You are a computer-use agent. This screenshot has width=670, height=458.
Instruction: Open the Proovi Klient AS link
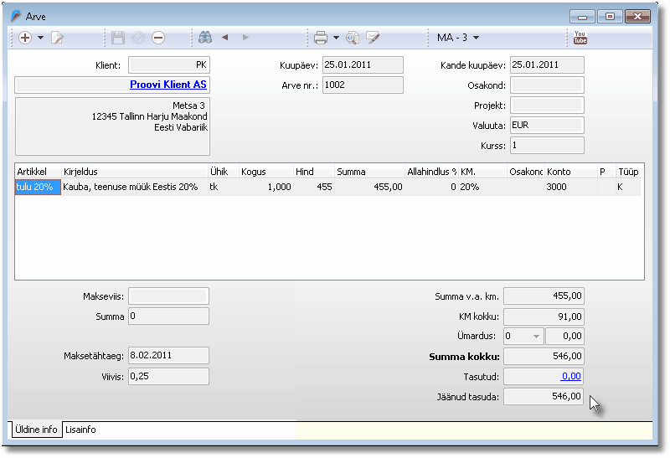[x=168, y=85]
